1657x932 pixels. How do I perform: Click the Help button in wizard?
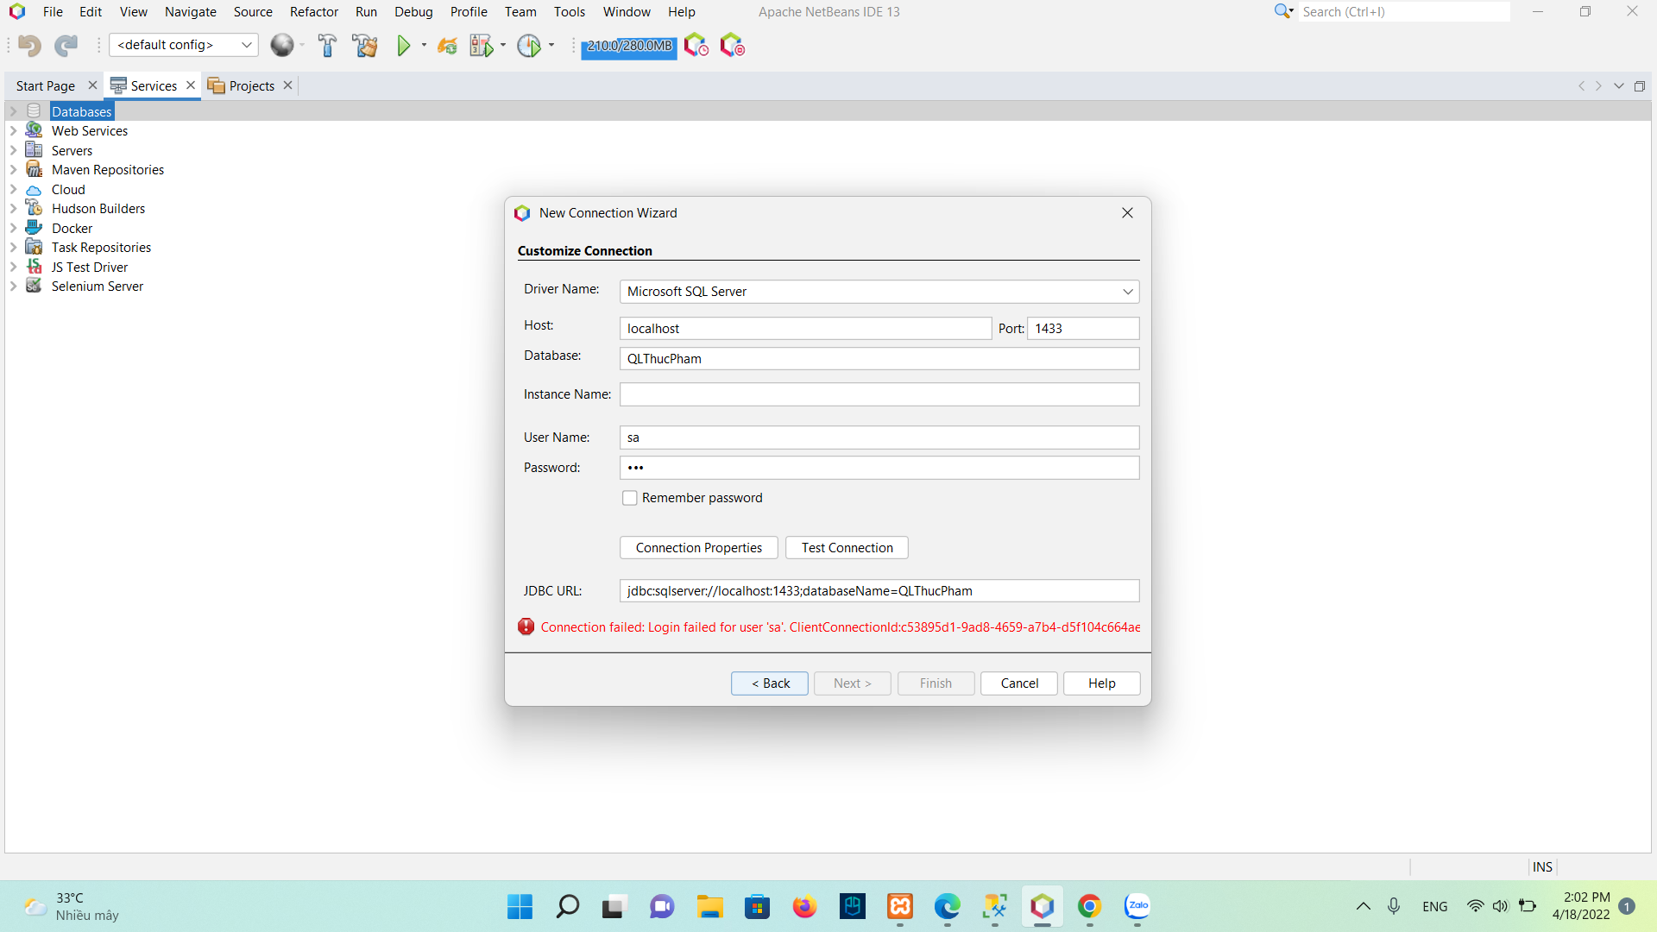coord(1102,683)
